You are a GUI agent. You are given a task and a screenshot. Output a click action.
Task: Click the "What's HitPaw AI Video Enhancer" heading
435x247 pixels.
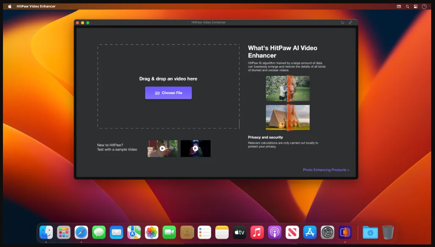[282, 52]
